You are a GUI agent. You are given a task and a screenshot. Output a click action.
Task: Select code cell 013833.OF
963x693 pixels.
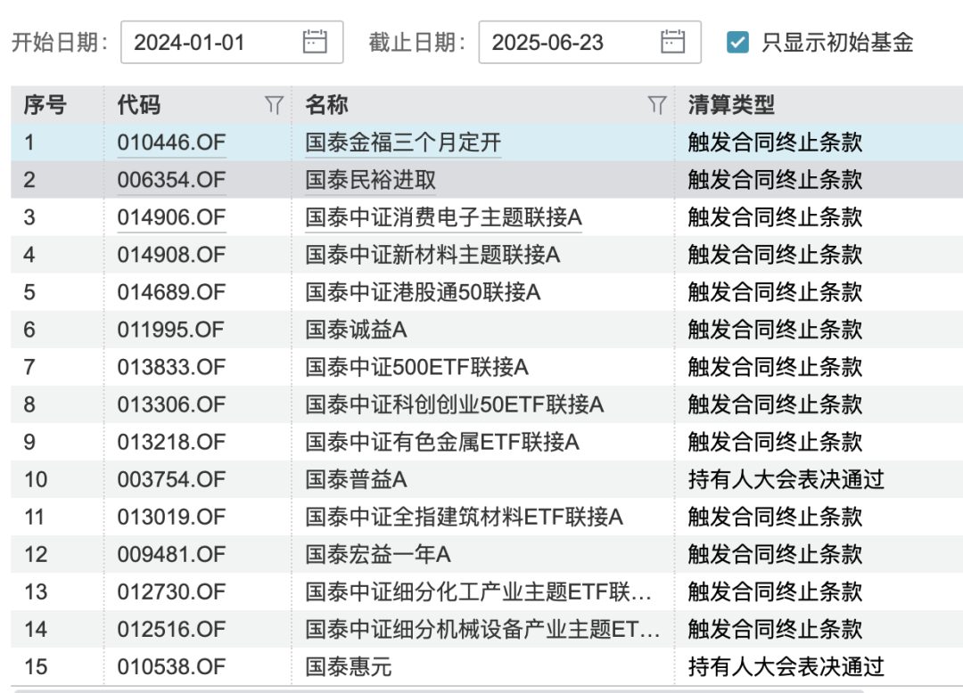pos(171,367)
